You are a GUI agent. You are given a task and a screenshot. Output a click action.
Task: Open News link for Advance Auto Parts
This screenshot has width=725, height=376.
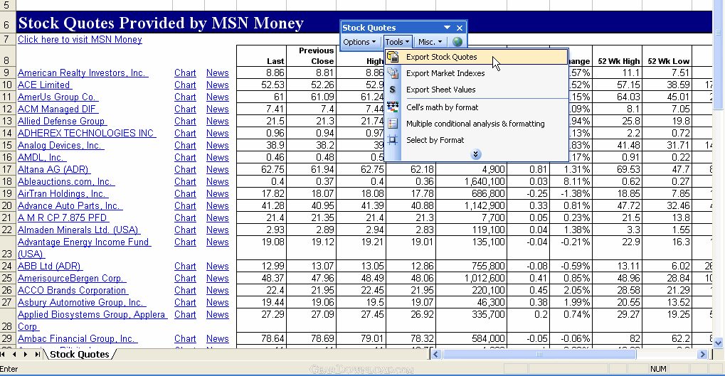click(x=217, y=205)
